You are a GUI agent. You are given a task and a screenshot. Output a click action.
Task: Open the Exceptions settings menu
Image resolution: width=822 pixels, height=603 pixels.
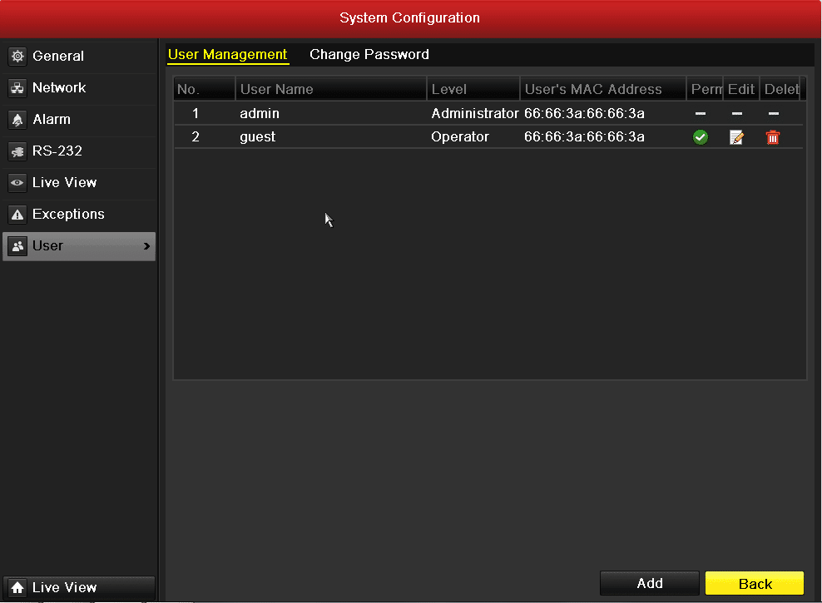(x=79, y=215)
